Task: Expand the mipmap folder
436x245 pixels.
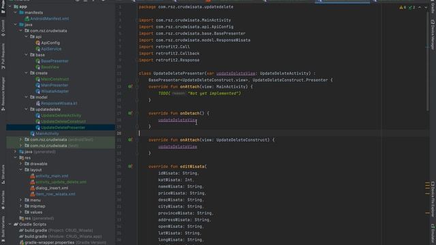Action: click(x=20, y=206)
